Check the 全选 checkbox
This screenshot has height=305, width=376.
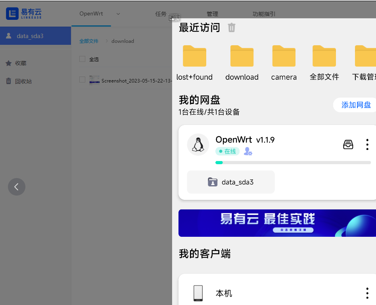pyautogui.click(x=82, y=59)
